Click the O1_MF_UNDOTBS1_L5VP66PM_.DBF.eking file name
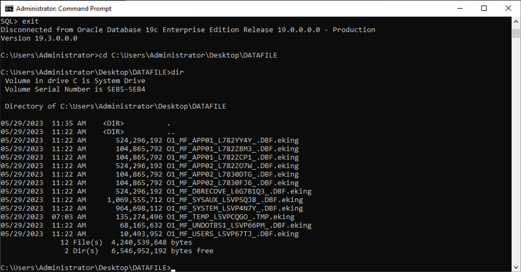This screenshot has height=272, width=521. [x=239, y=226]
